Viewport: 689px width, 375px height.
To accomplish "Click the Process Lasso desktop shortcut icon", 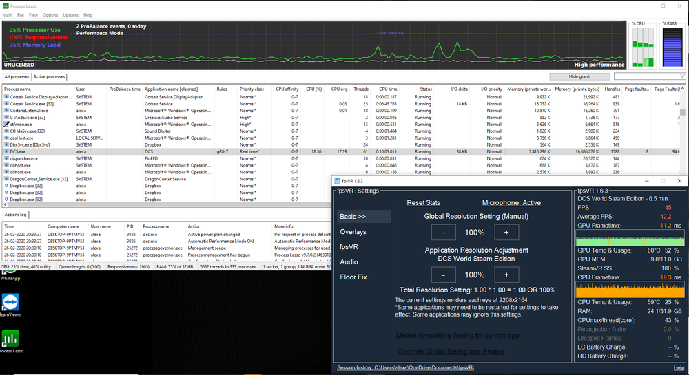I will tap(10, 339).
